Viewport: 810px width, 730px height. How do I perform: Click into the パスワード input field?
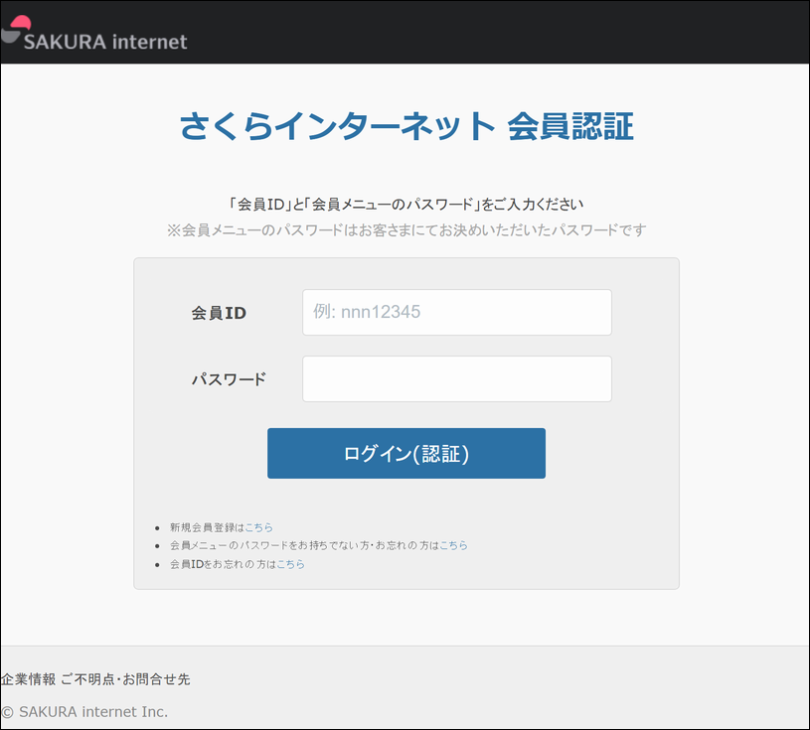point(456,378)
